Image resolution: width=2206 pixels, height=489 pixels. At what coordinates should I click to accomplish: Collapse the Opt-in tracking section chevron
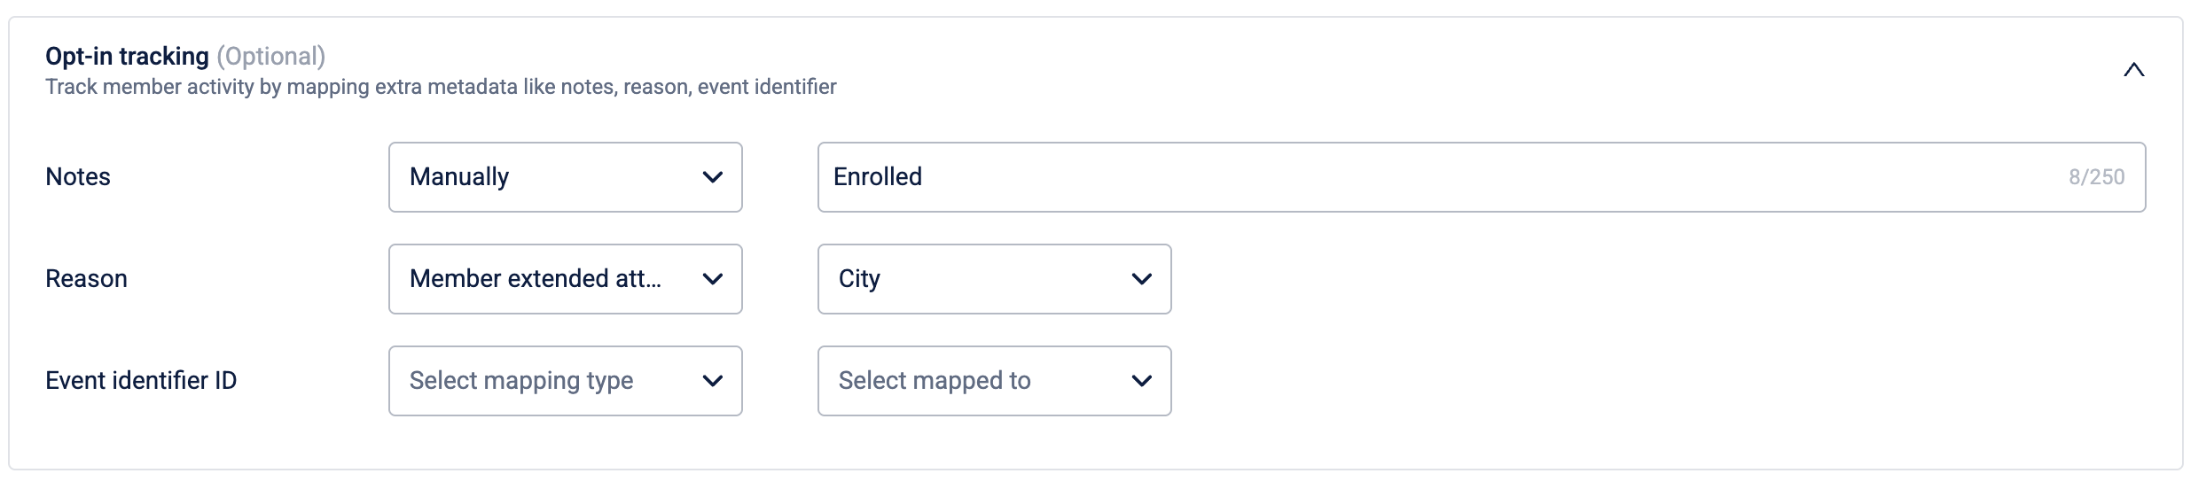[x=2133, y=70]
